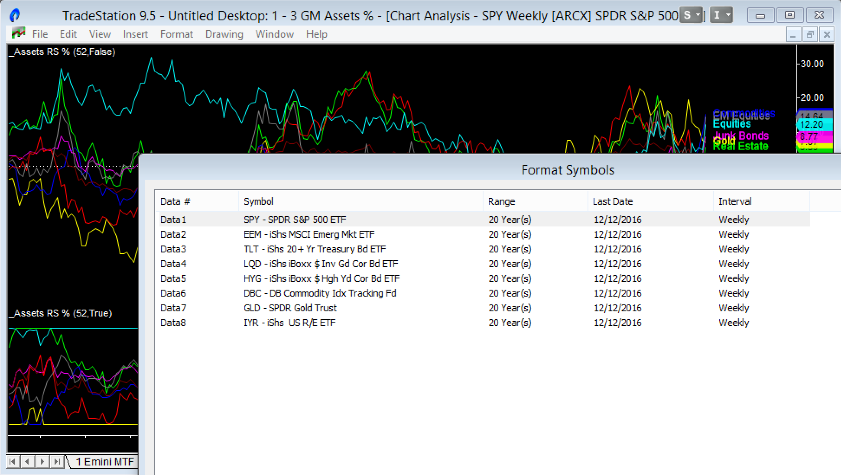Open the Drawing menu
This screenshot has height=475, width=841.
click(x=224, y=34)
